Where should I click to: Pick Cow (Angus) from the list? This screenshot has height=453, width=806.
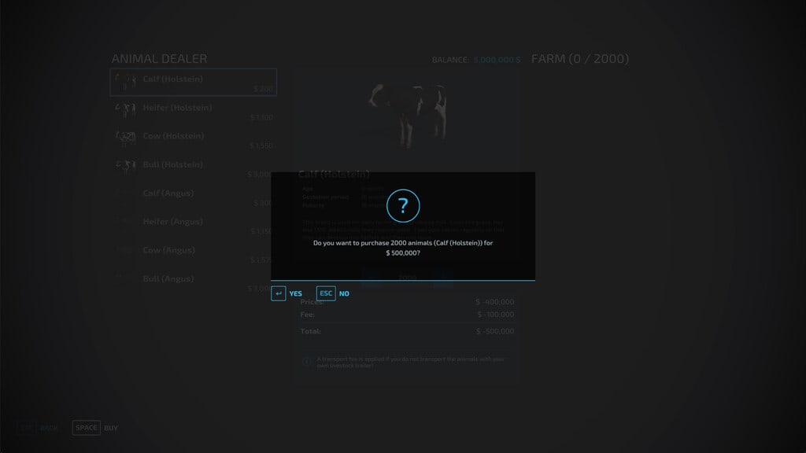click(193, 253)
